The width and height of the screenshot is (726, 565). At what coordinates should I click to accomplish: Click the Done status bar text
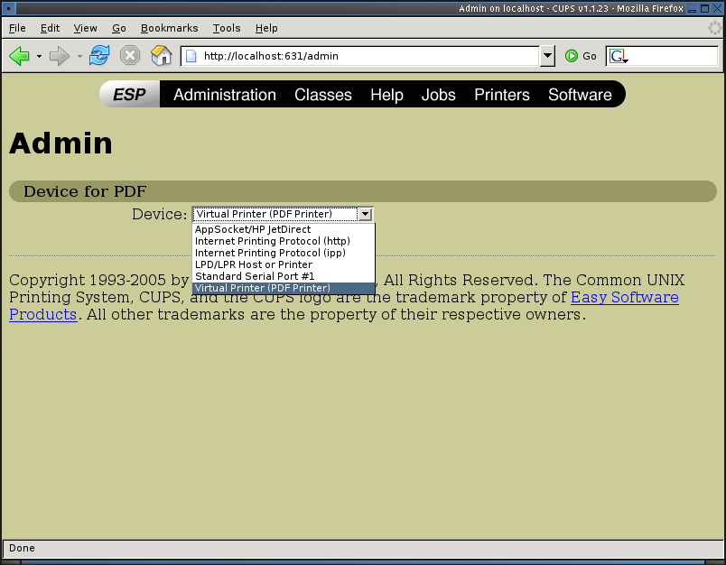22,549
